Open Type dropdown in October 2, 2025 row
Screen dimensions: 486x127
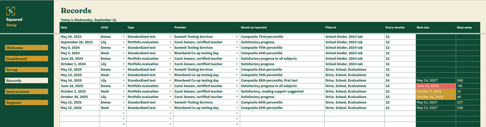click(x=170, y=91)
